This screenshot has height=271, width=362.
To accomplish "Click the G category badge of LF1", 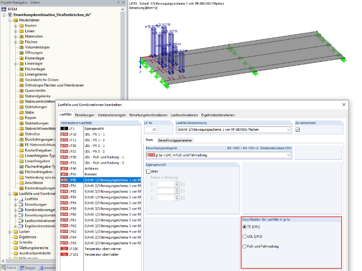I will (64, 128).
